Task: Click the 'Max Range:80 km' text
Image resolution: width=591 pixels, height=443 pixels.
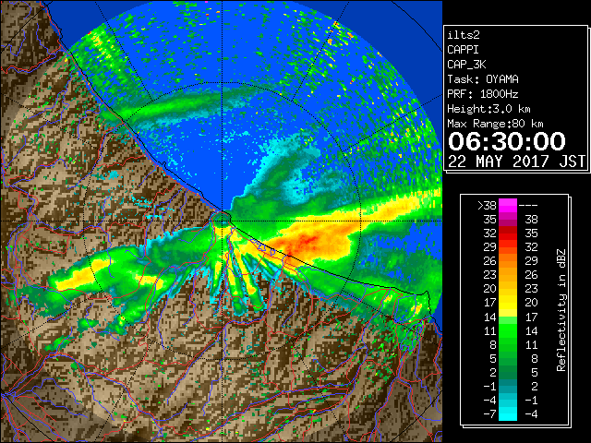Action: point(495,124)
